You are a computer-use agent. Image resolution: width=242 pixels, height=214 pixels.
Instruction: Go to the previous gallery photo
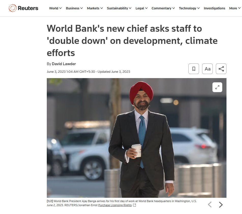209,205
